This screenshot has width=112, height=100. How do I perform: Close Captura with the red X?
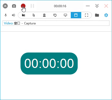click(x=106, y=6)
